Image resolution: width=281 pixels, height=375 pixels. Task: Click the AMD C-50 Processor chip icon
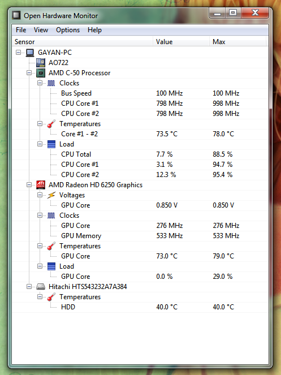click(41, 73)
